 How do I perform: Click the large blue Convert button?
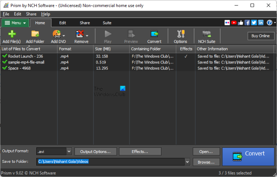tap(248, 157)
